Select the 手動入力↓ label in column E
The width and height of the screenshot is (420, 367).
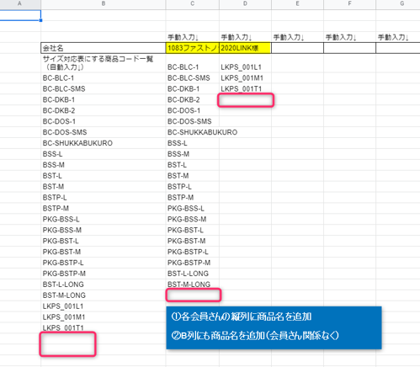289,37
